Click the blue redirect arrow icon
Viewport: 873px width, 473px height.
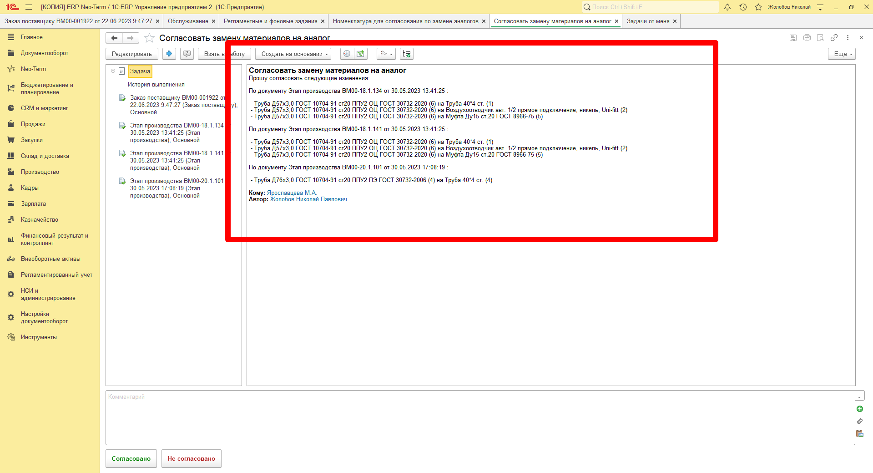169,54
